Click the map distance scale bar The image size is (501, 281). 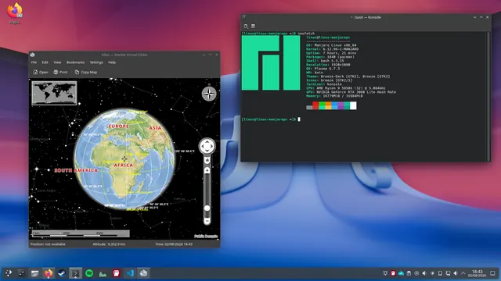point(81,234)
